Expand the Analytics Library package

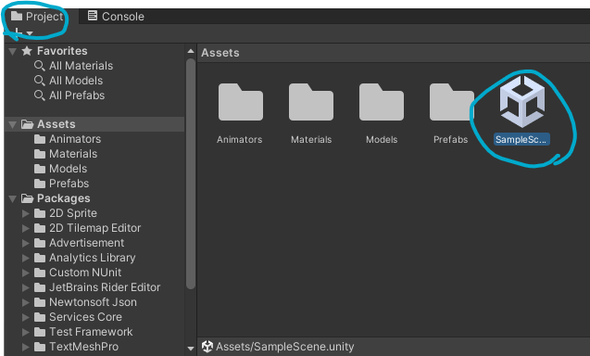point(26,258)
